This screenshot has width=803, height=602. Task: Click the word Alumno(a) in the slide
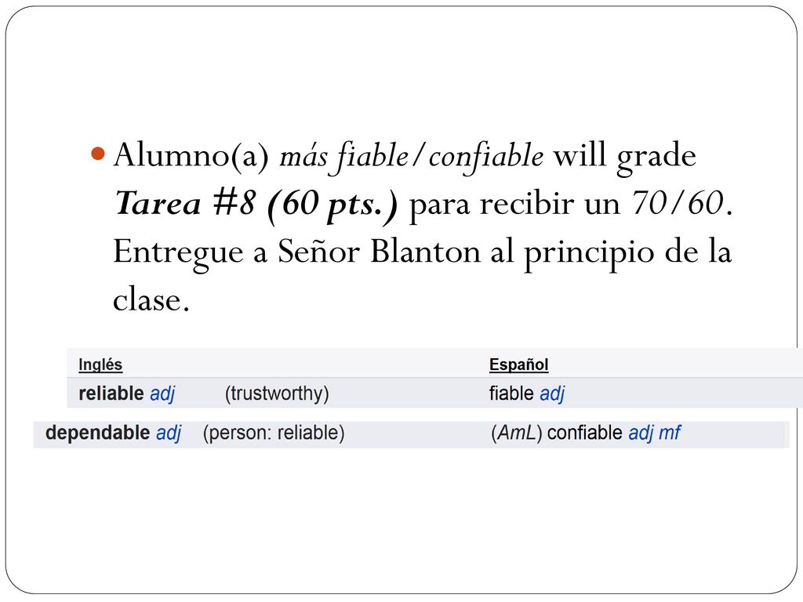click(191, 155)
